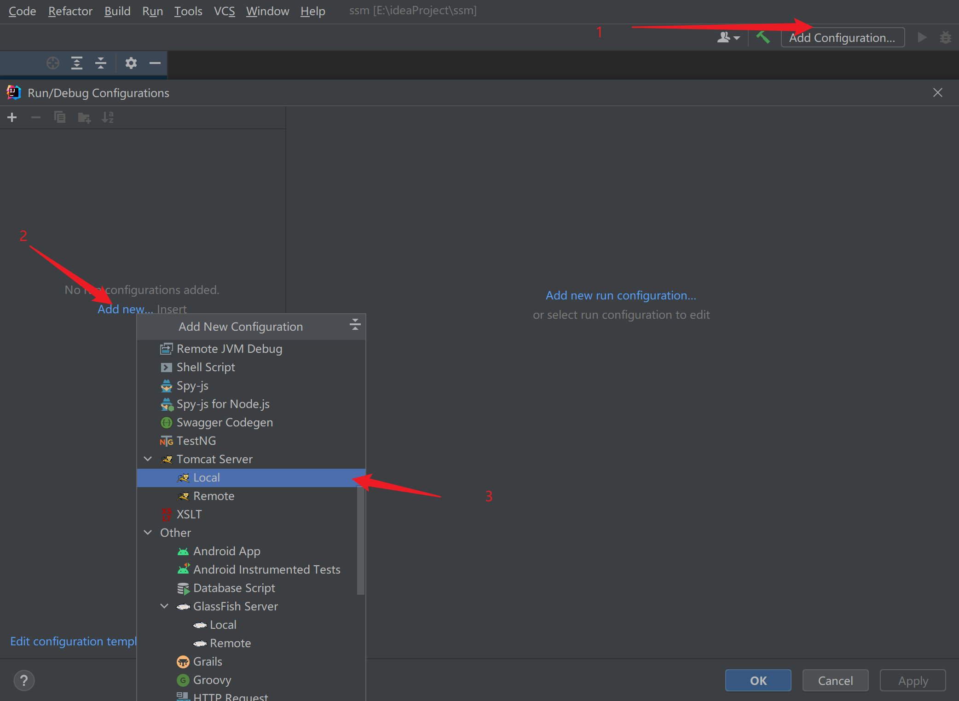
Task: Click the help question mark button
Action: [x=24, y=680]
